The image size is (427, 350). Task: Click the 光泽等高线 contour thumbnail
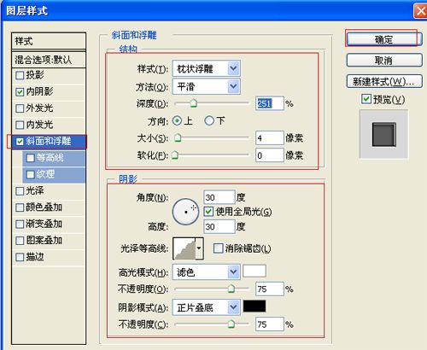click(184, 248)
